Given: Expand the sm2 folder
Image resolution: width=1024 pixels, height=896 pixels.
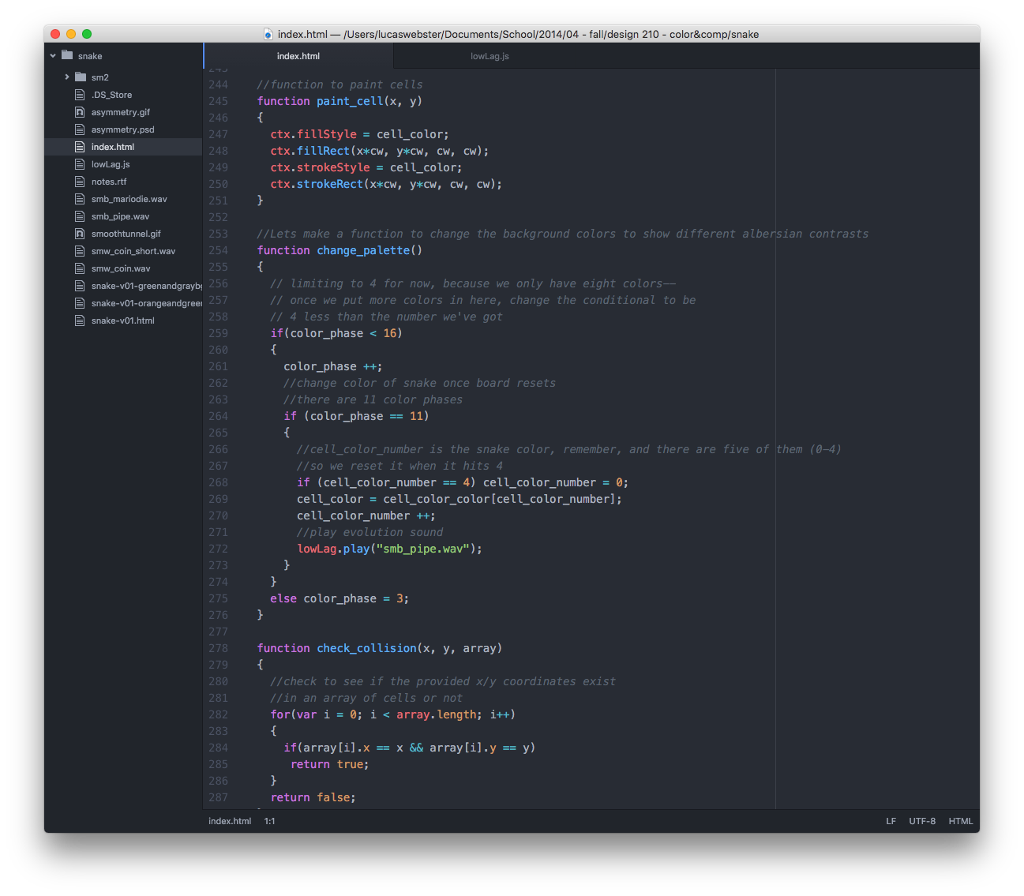Looking at the screenshot, I should (67, 77).
